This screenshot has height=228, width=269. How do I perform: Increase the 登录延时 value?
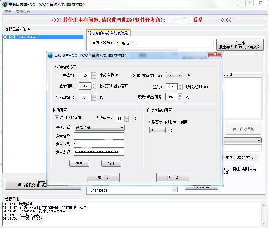[x=94, y=84]
